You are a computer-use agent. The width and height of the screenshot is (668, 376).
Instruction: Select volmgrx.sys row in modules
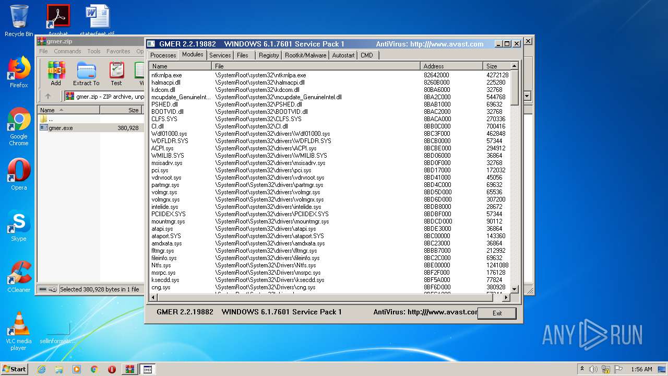pyautogui.click(x=329, y=199)
